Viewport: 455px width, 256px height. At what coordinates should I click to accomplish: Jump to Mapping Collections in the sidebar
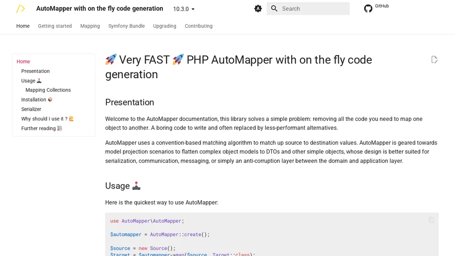(48, 90)
